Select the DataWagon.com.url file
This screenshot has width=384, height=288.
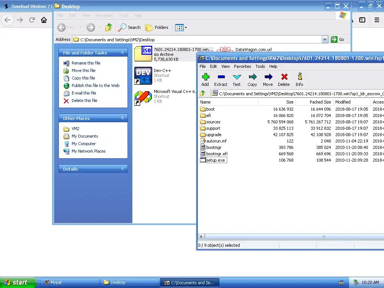[253, 49]
